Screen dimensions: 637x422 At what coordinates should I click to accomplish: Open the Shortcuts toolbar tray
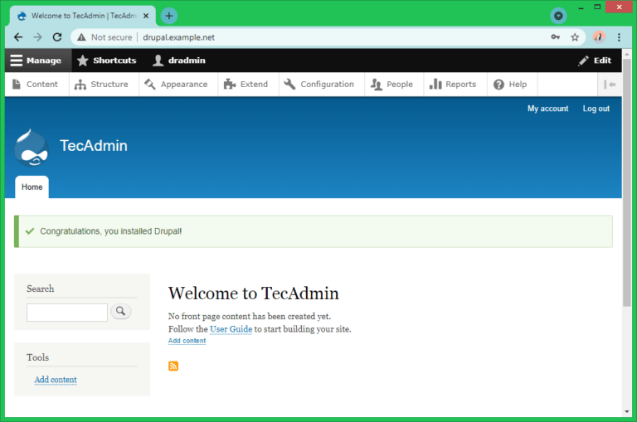[106, 61]
